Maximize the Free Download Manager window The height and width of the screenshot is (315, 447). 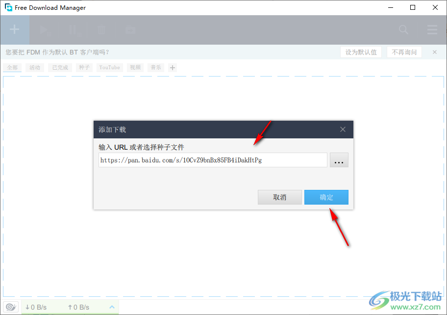413,8
